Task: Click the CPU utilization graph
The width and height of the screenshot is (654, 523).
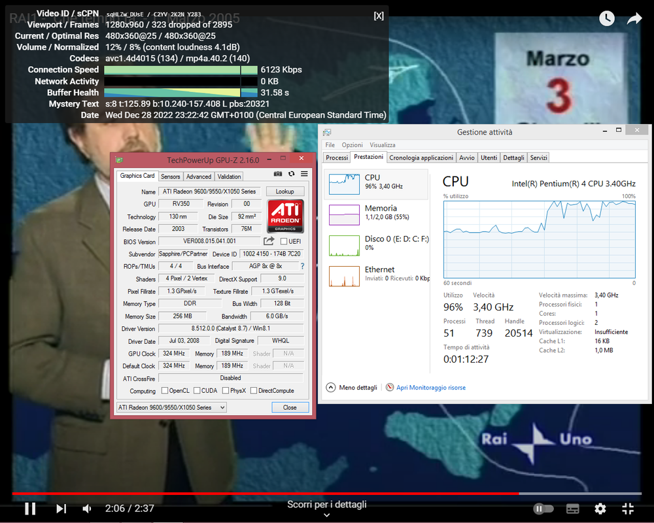Action: pos(540,239)
